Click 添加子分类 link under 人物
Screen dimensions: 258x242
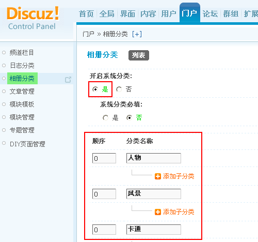179,176
